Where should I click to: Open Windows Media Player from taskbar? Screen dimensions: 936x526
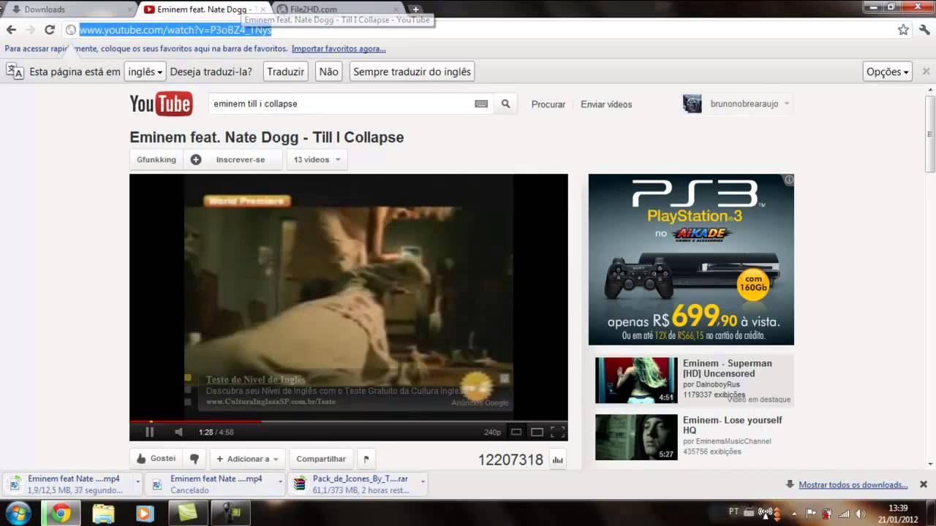pyautogui.click(x=145, y=514)
